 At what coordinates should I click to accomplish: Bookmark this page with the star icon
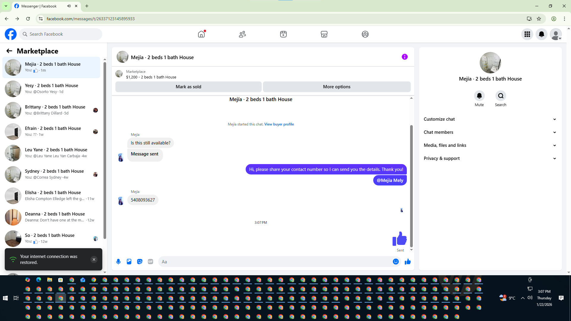pos(539,19)
